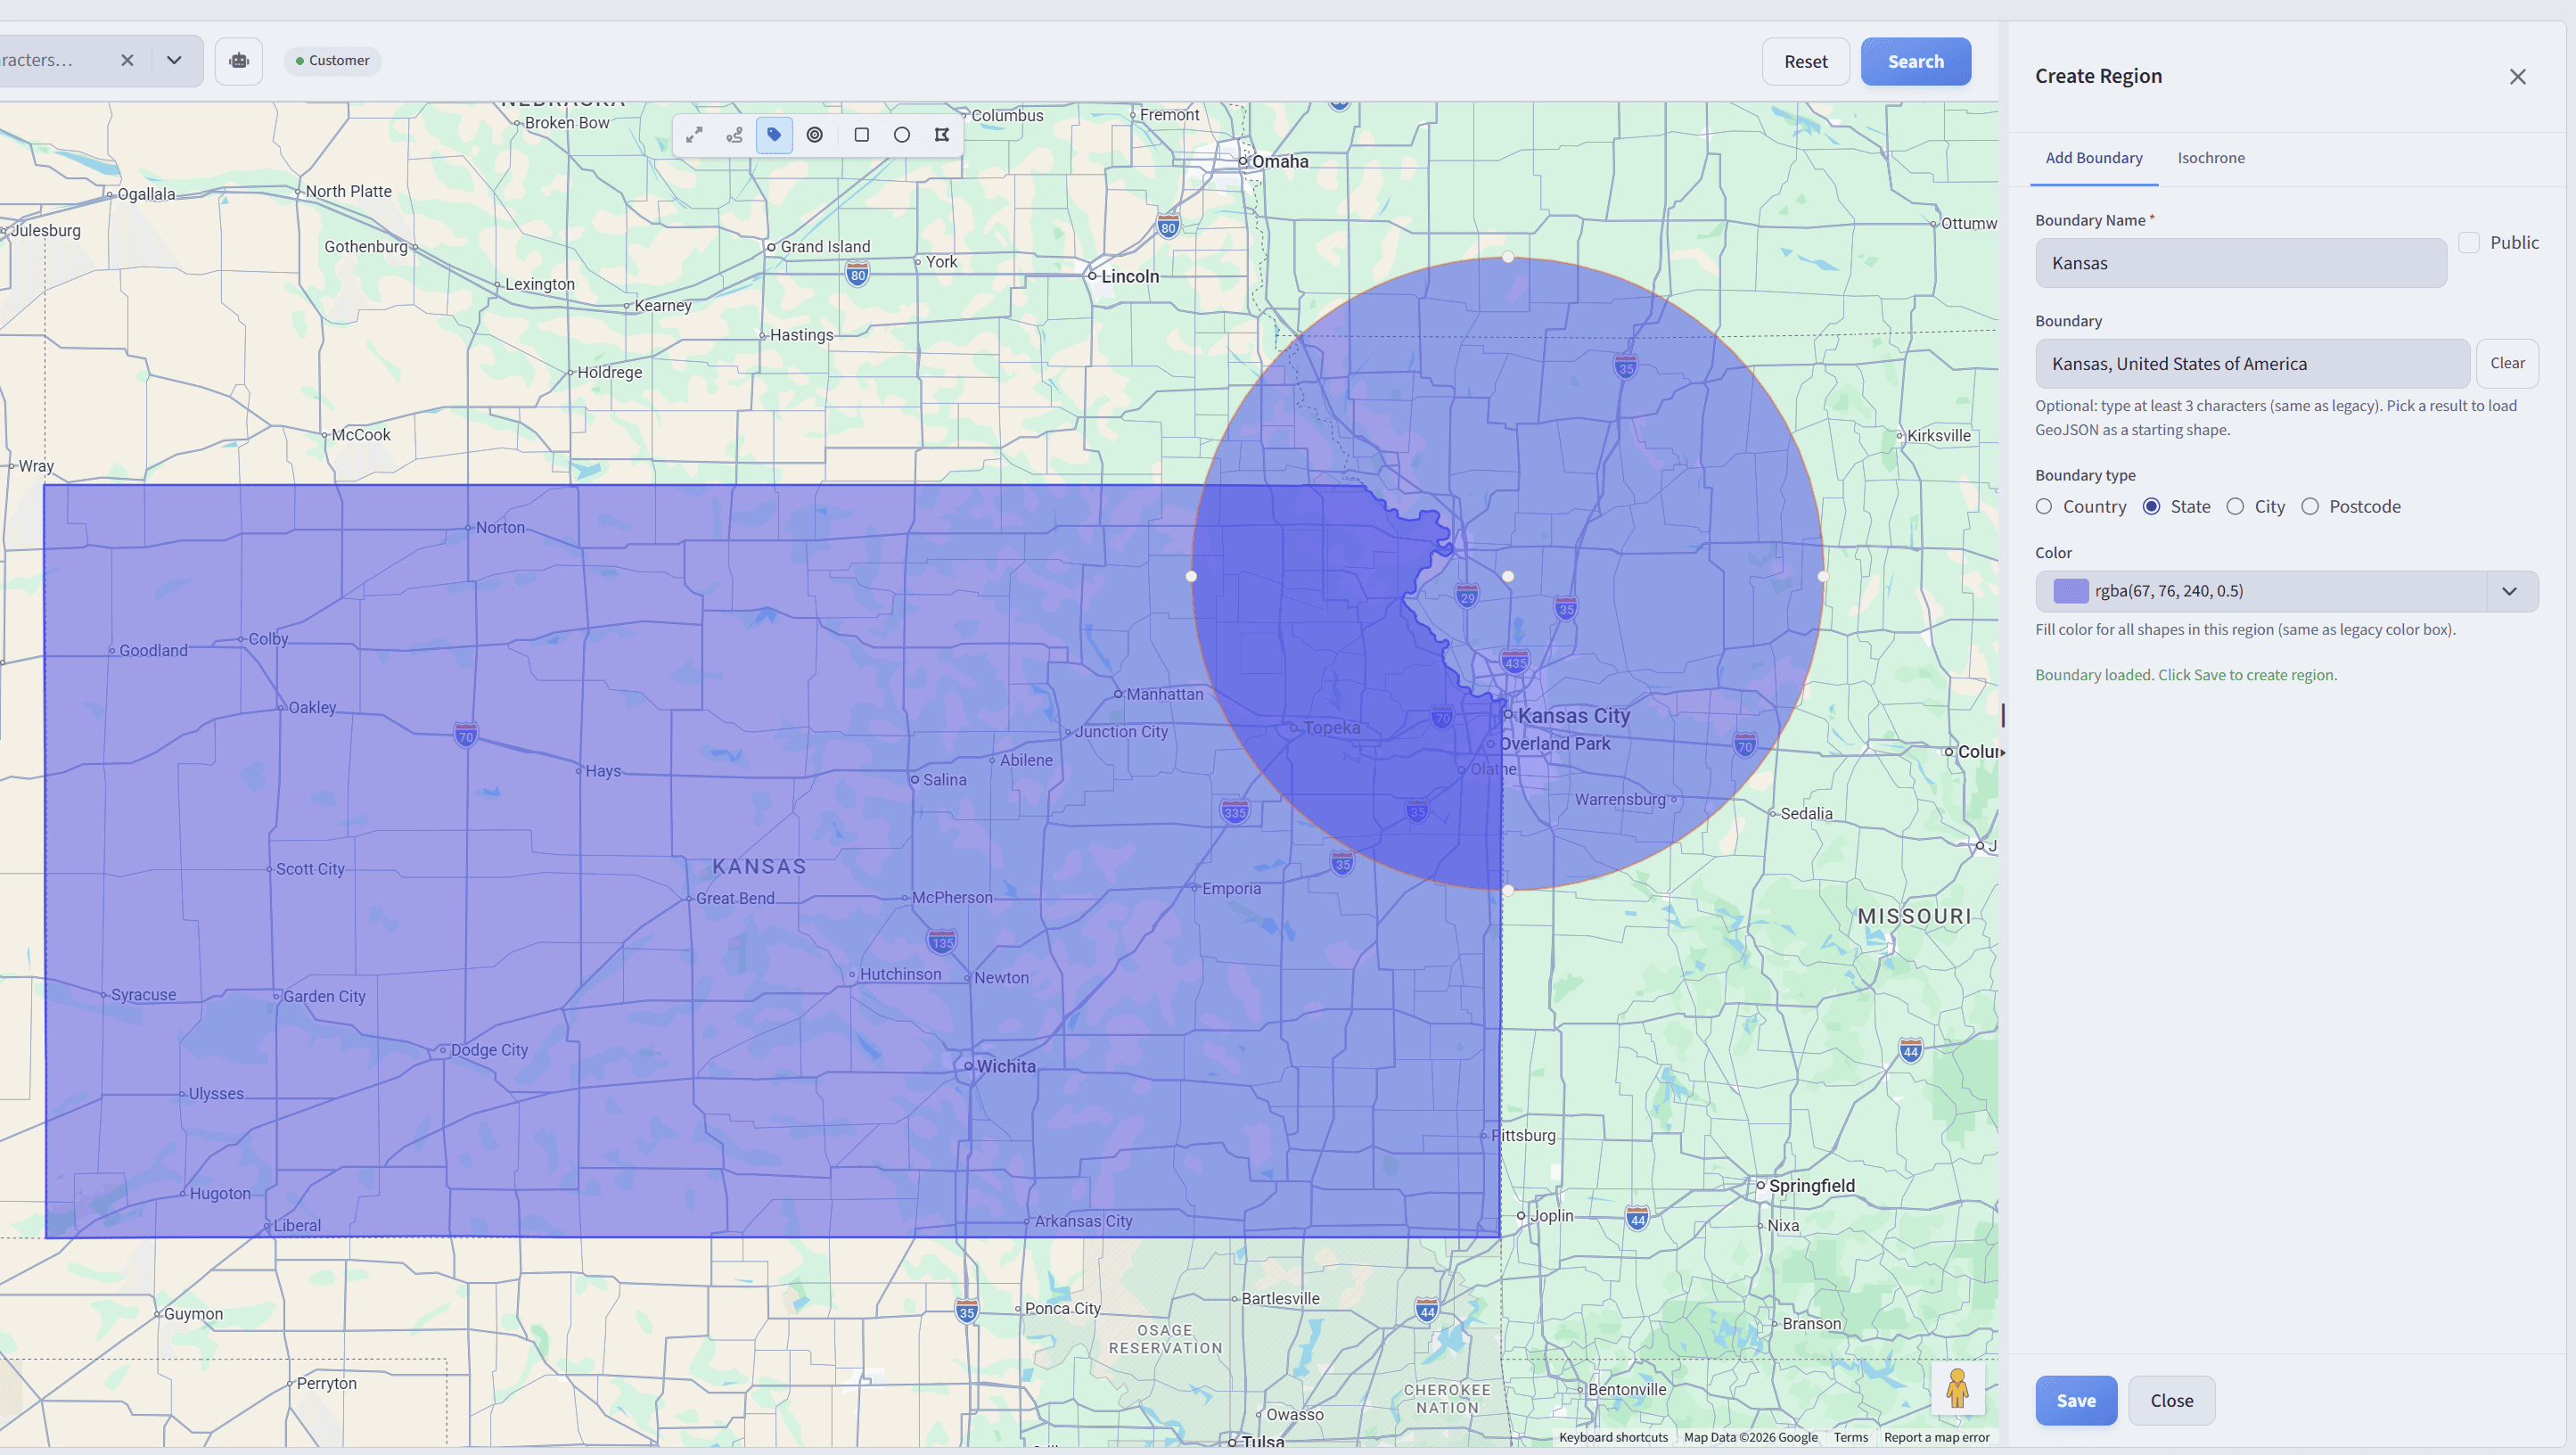
Task: Choose the circle drawing tool
Action: [x=902, y=135]
